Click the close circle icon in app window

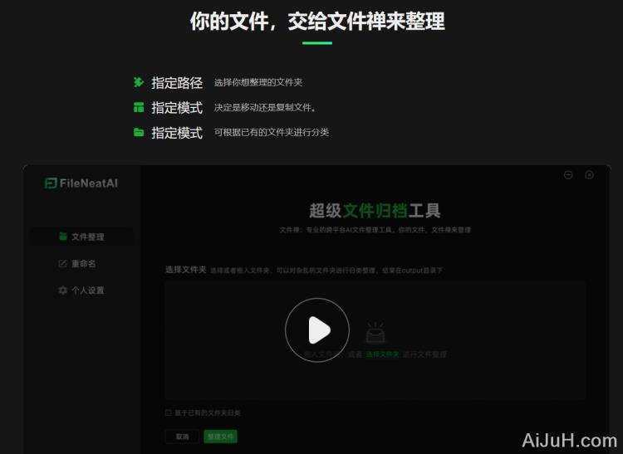[x=590, y=174]
